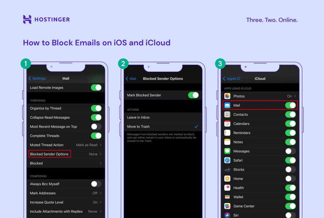Viewport: 324px width, 218px height.
Task: Toggle the iCloud Game Center switch
Action: pos(290,206)
